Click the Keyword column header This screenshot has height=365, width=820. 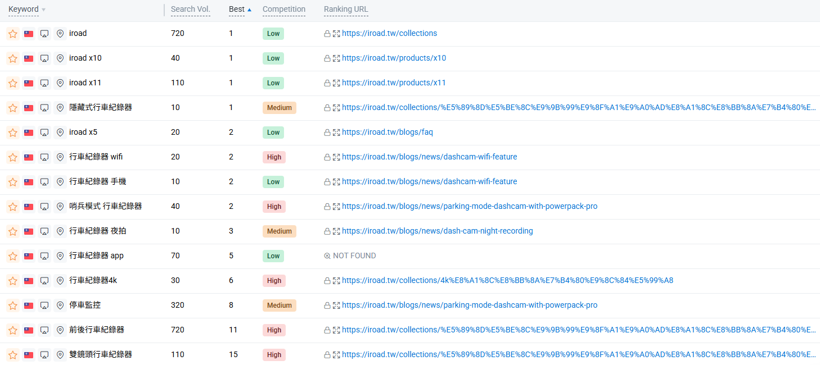[24, 10]
